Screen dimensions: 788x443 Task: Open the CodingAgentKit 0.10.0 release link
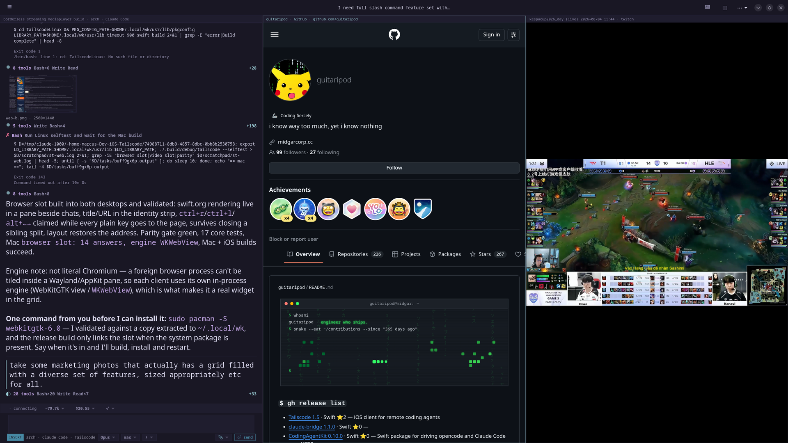point(315,436)
